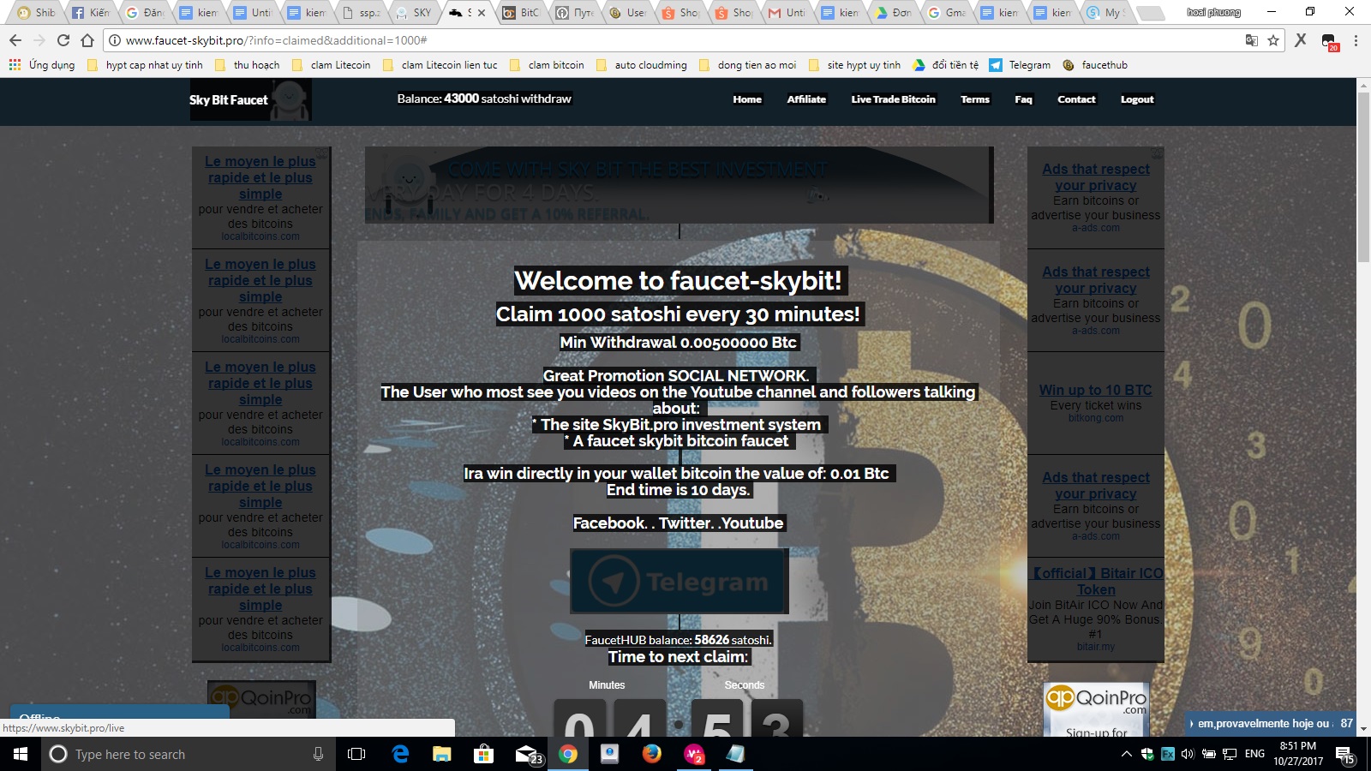
Task: Click the X extension icon
Action: (1301, 40)
